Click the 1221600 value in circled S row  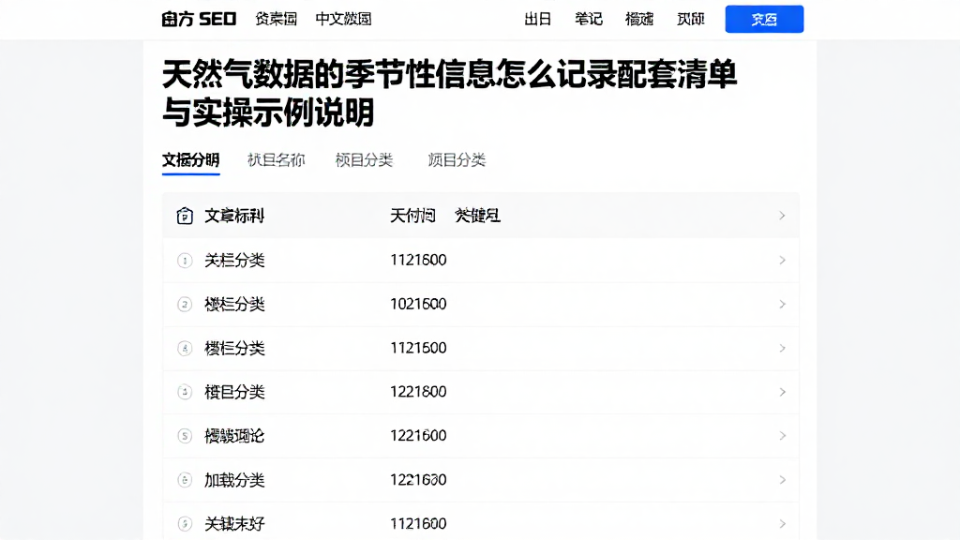click(418, 436)
